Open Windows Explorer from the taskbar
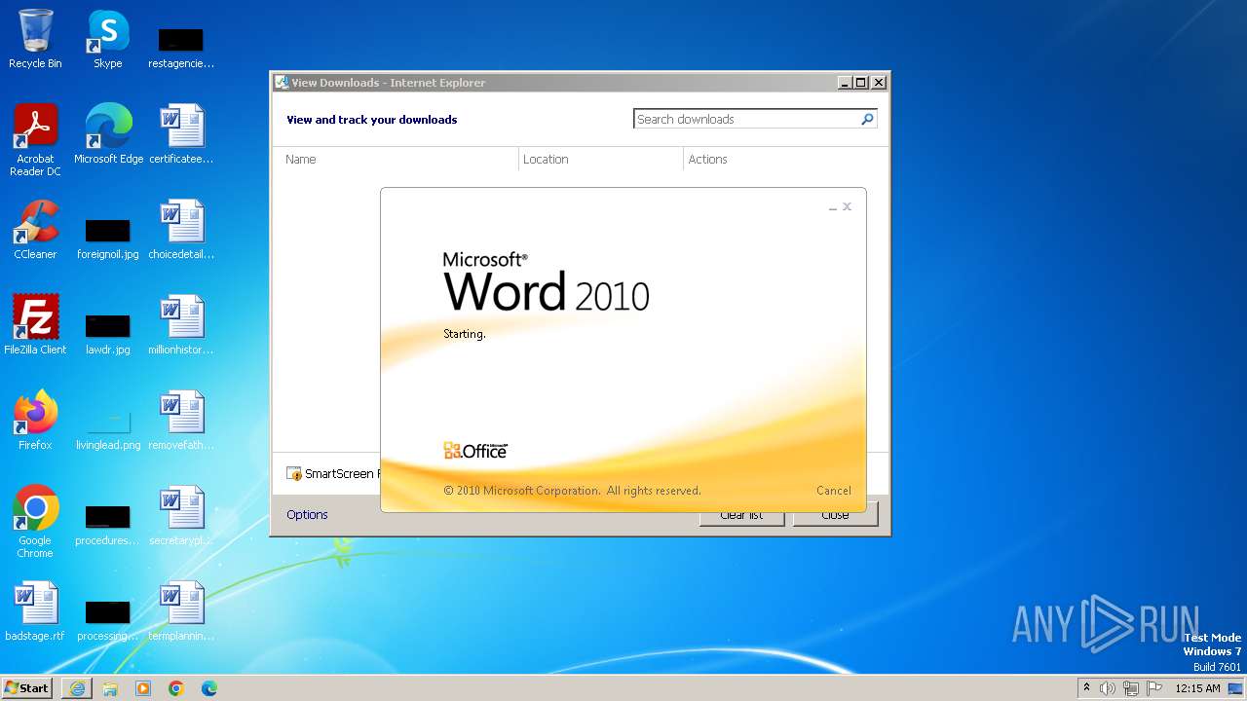The image size is (1247, 701). [x=110, y=688]
